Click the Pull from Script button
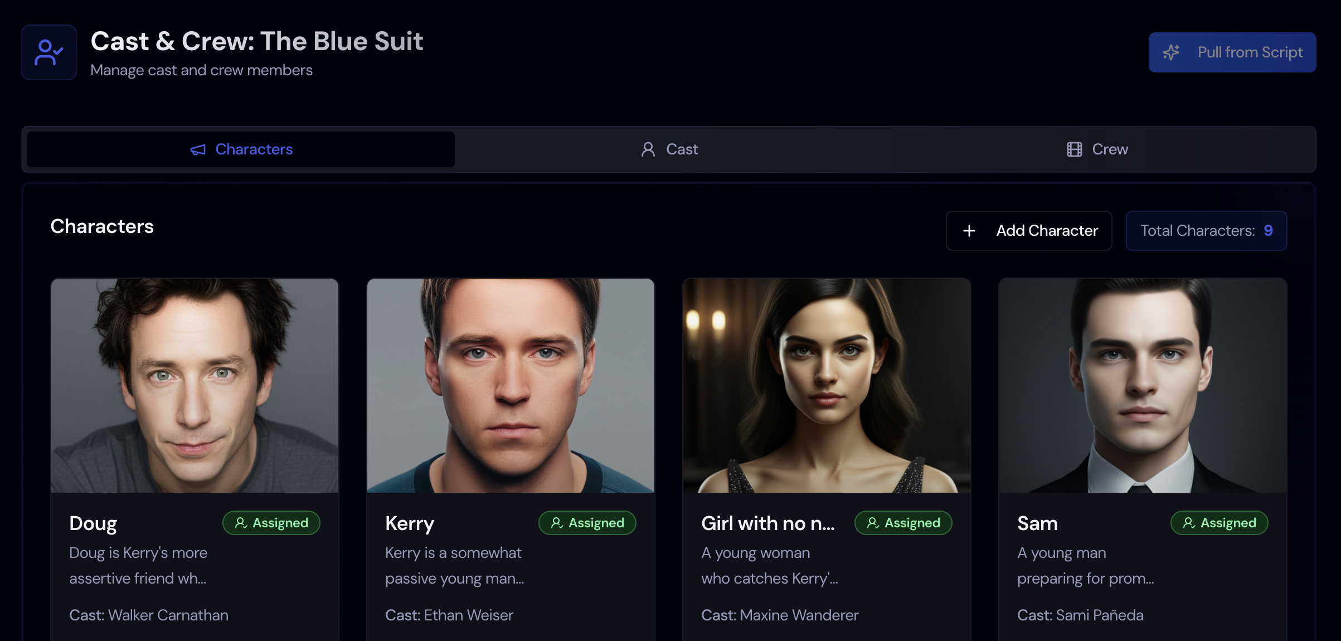Viewport: 1341px width, 641px height. pos(1232,52)
